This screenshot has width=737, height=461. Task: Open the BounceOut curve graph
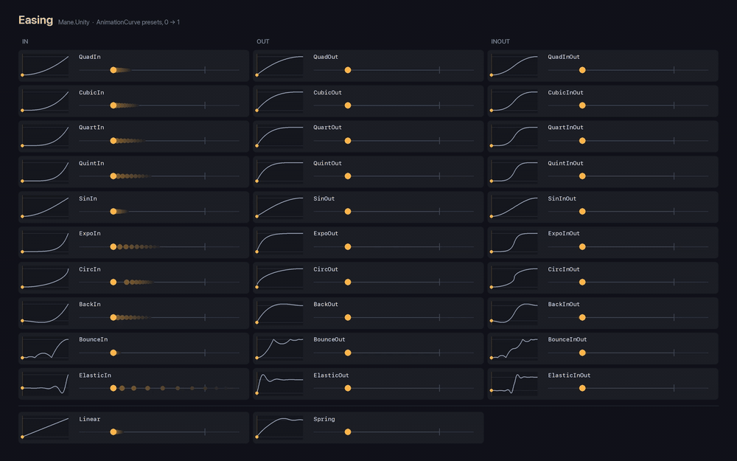tap(279, 349)
